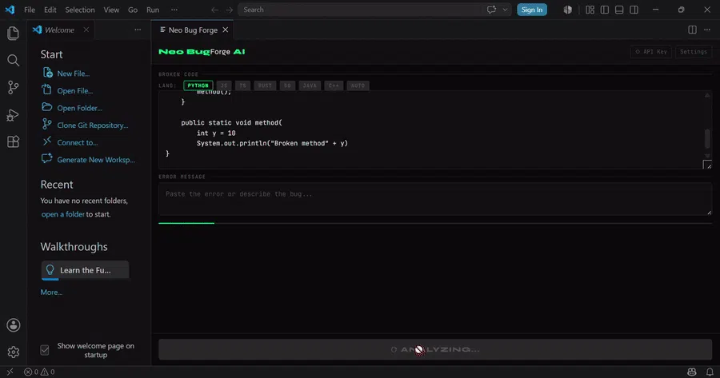This screenshot has width=720, height=378.
Task: Open the Edit menu
Action: (50, 10)
